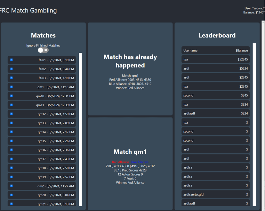Uncheck the qm10 match checkbox
Viewport: 265px width, 211px height.
click(x=12, y=96)
